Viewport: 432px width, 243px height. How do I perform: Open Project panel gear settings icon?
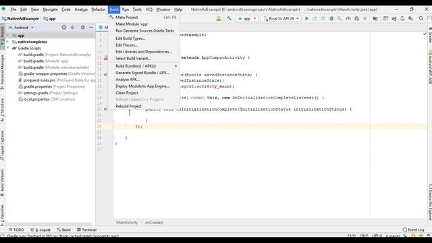tap(82, 27)
